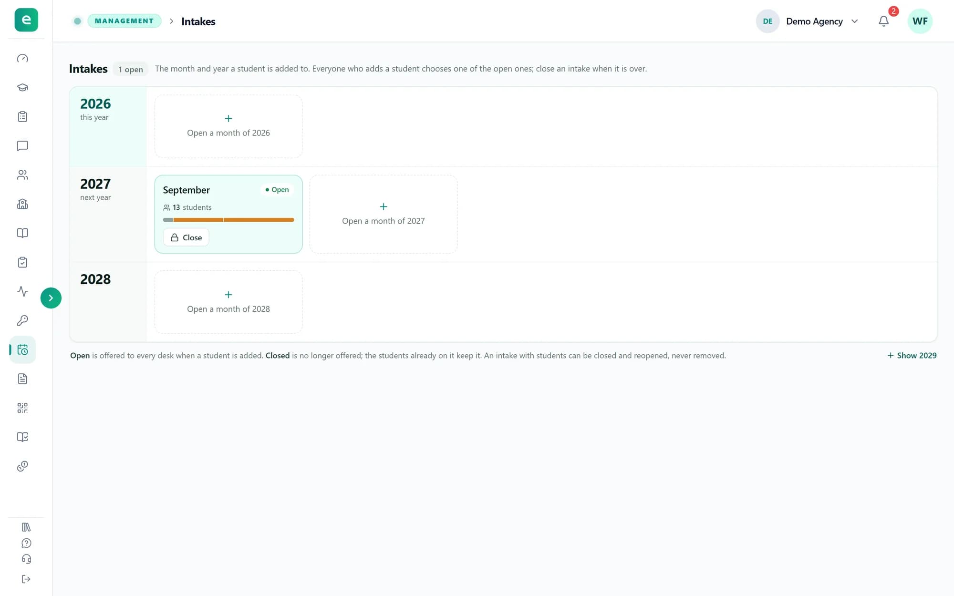Viewport: 954px width, 596px height.
Task: Open the help question bubble icon
Action: [x=26, y=543]
